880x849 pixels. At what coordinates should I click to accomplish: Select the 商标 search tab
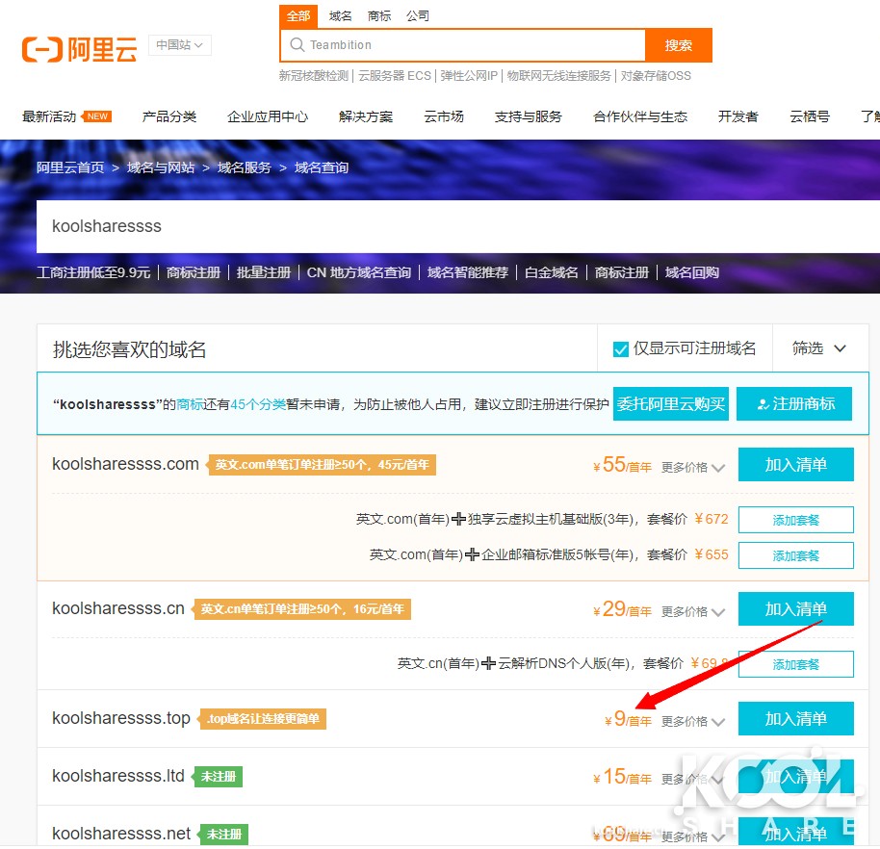click(x=378, y=15)
